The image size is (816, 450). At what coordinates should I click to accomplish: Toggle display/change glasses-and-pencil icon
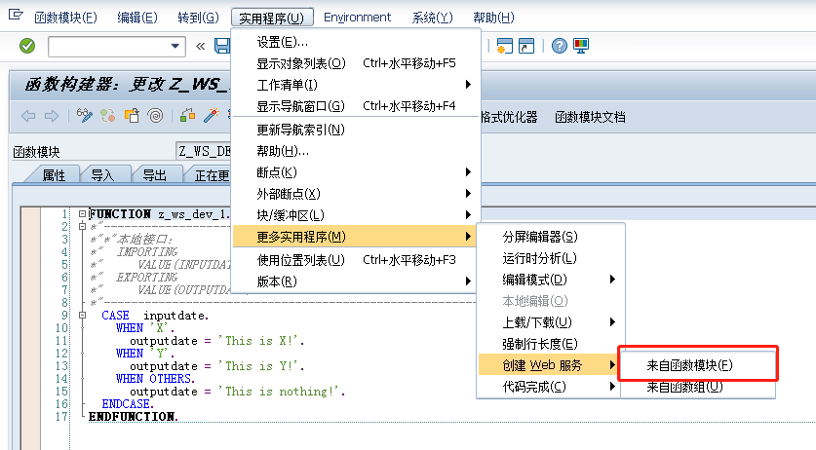coord(84,115)
